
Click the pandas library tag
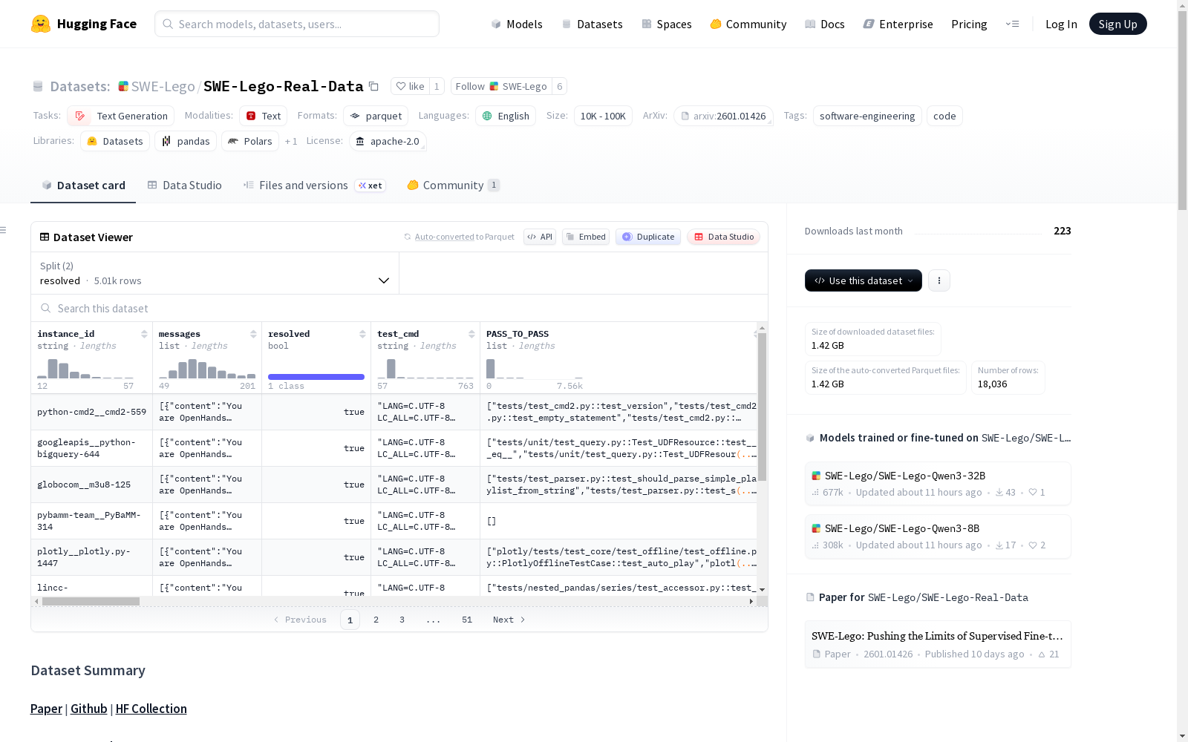[x=186, y=141]
